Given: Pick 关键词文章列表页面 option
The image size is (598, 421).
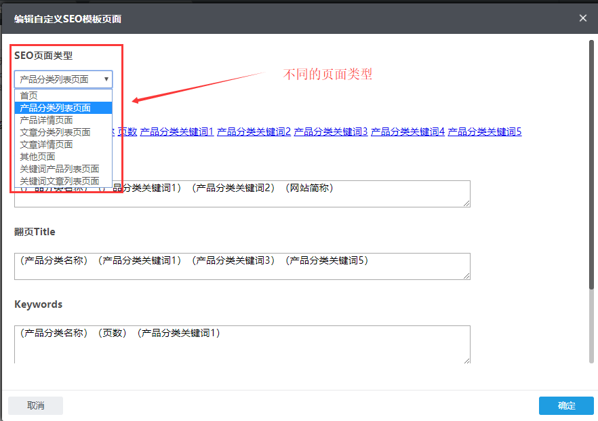Looking at the screenshot, I should (60, 181).
